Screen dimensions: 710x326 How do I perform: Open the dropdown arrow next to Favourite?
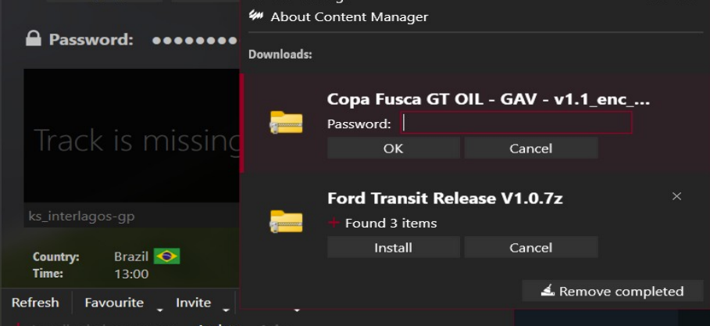[159, 309]
